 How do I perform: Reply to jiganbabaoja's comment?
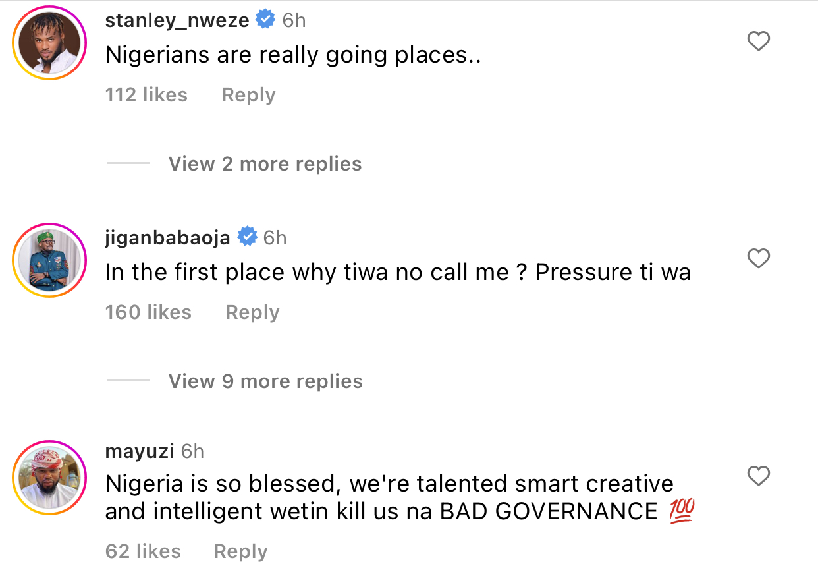coord(252,312)
